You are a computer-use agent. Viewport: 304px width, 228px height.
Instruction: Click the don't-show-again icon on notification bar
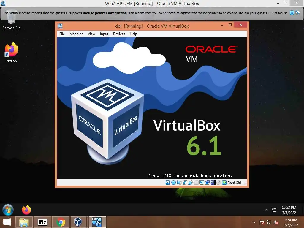point(297,13)
